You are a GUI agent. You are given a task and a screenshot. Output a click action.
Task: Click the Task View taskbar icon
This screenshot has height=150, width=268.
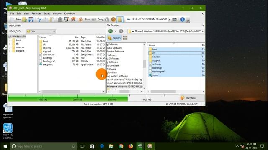pyautogui.click(x=82, y=146)
